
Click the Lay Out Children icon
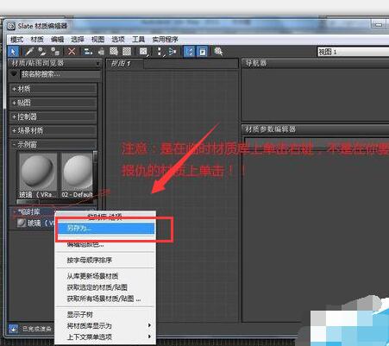tap(173, 52)
